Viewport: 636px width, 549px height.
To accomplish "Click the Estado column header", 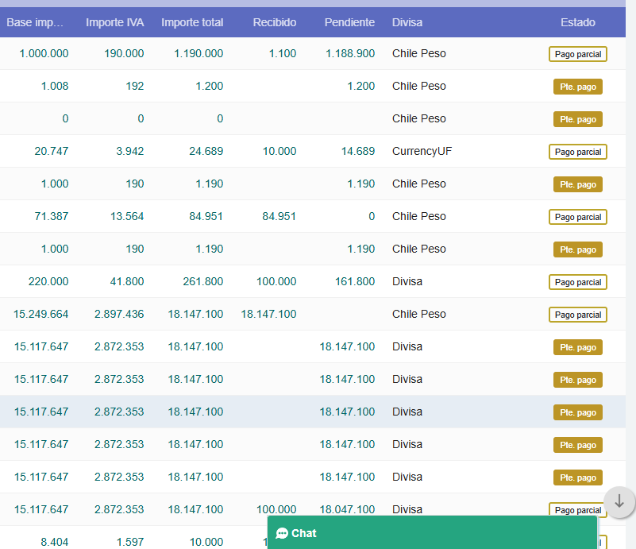I will click(577, 22).
